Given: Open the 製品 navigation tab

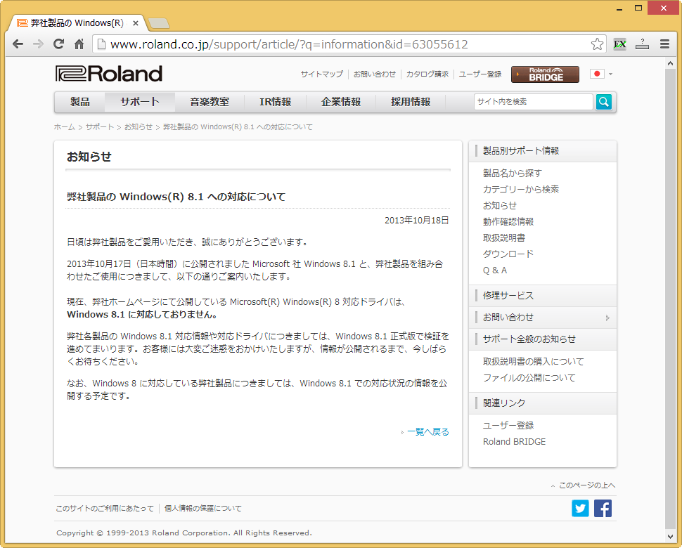Looking at the screenshot, I should point(80,102).
